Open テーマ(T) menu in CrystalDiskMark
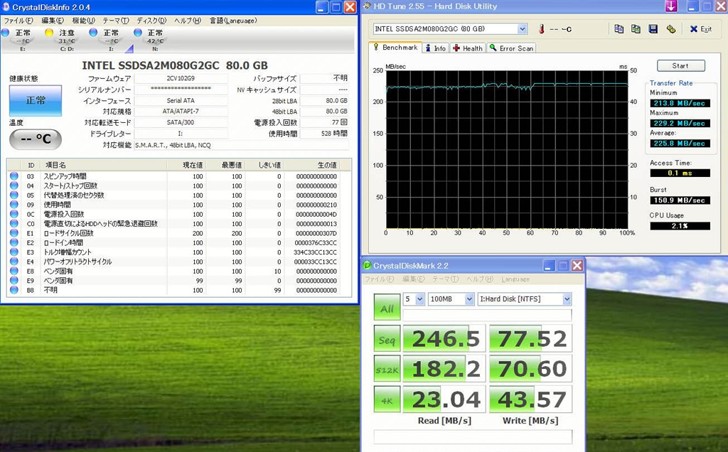728x452 pixels. click(x=445, y=279)
